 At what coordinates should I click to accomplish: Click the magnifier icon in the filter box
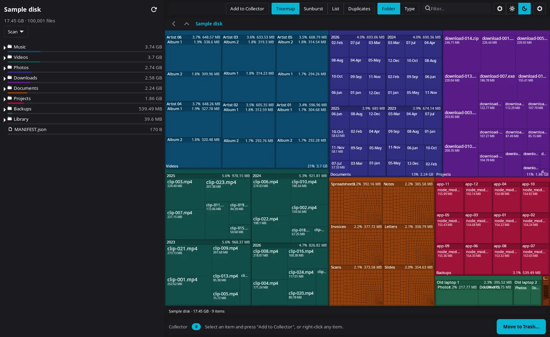pos(428,8)
